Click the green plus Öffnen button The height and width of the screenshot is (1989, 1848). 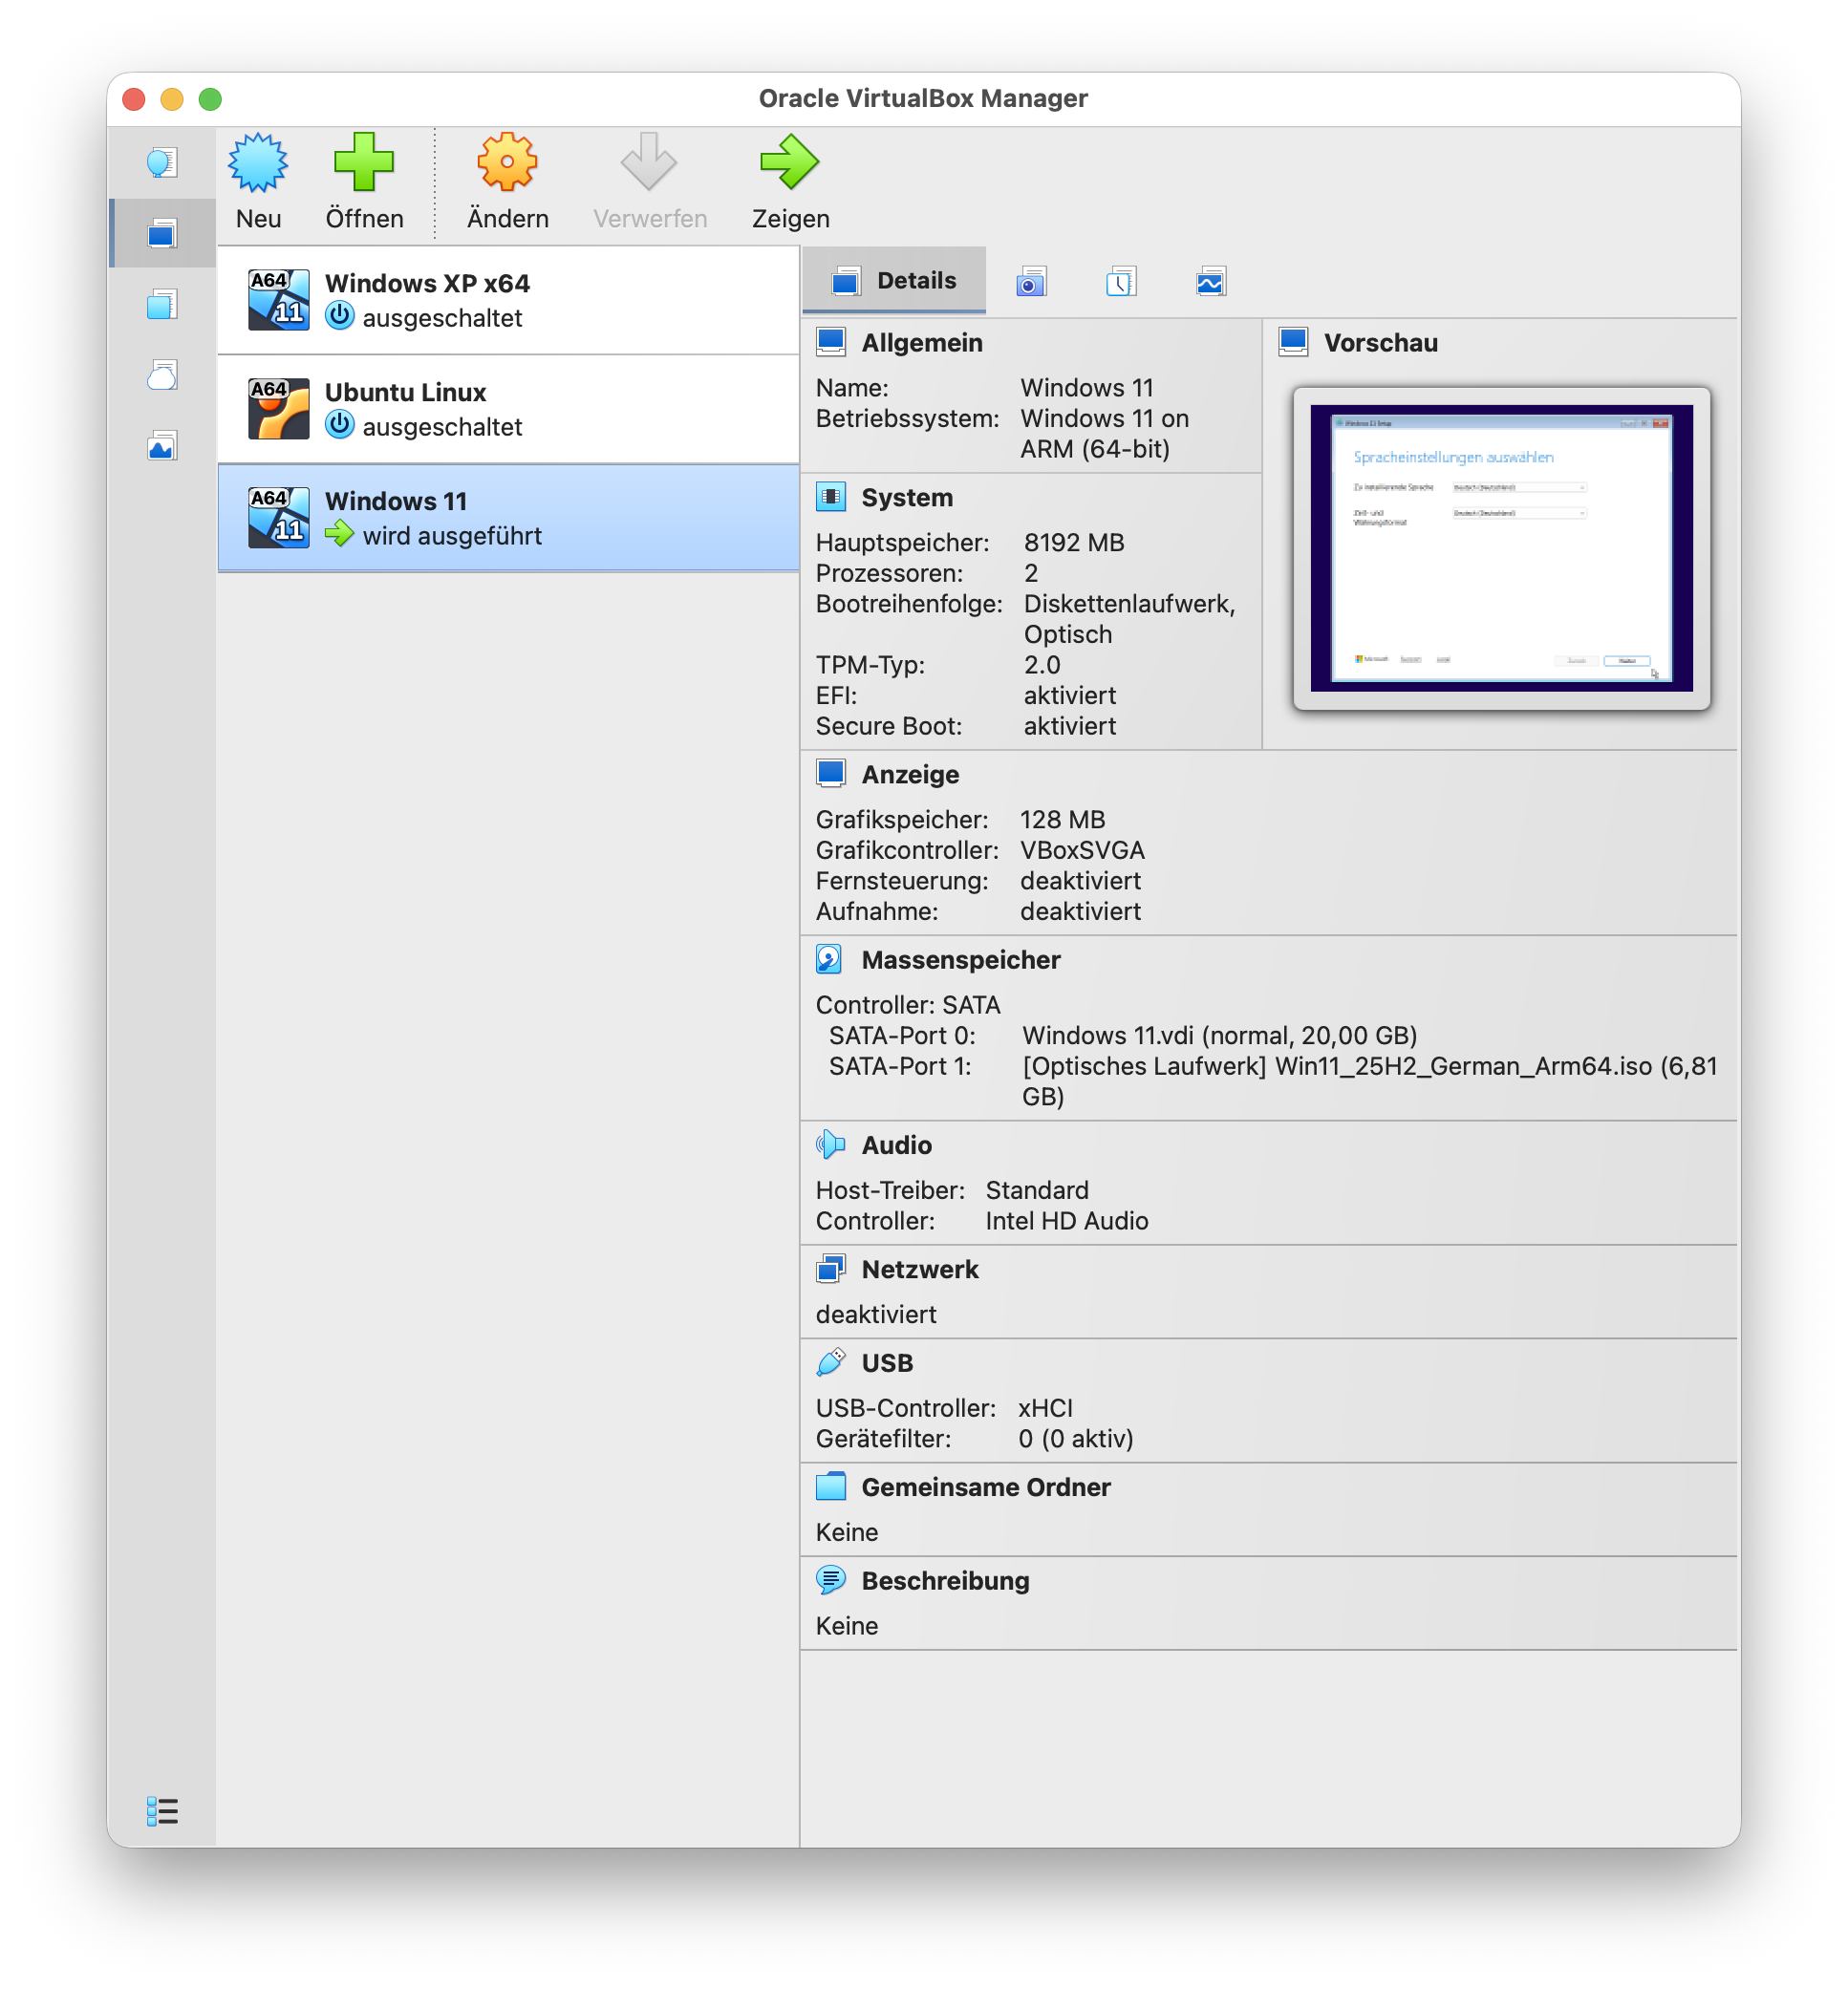(364, 182)
